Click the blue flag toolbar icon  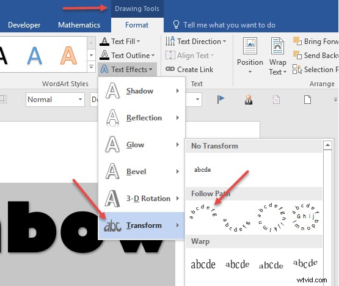[x=221, y=100]
